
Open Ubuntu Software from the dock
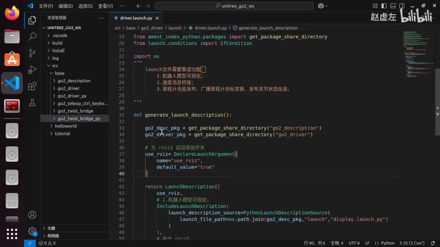[12, 60]
